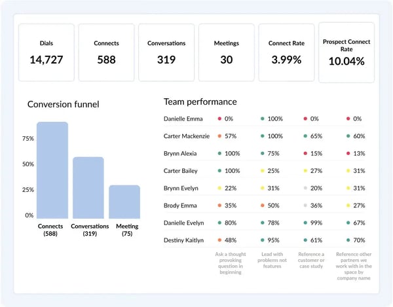Screen dimensions: 393x307
Task: Click the 50% axis label on funnel chart
Action: click(28, 164)
